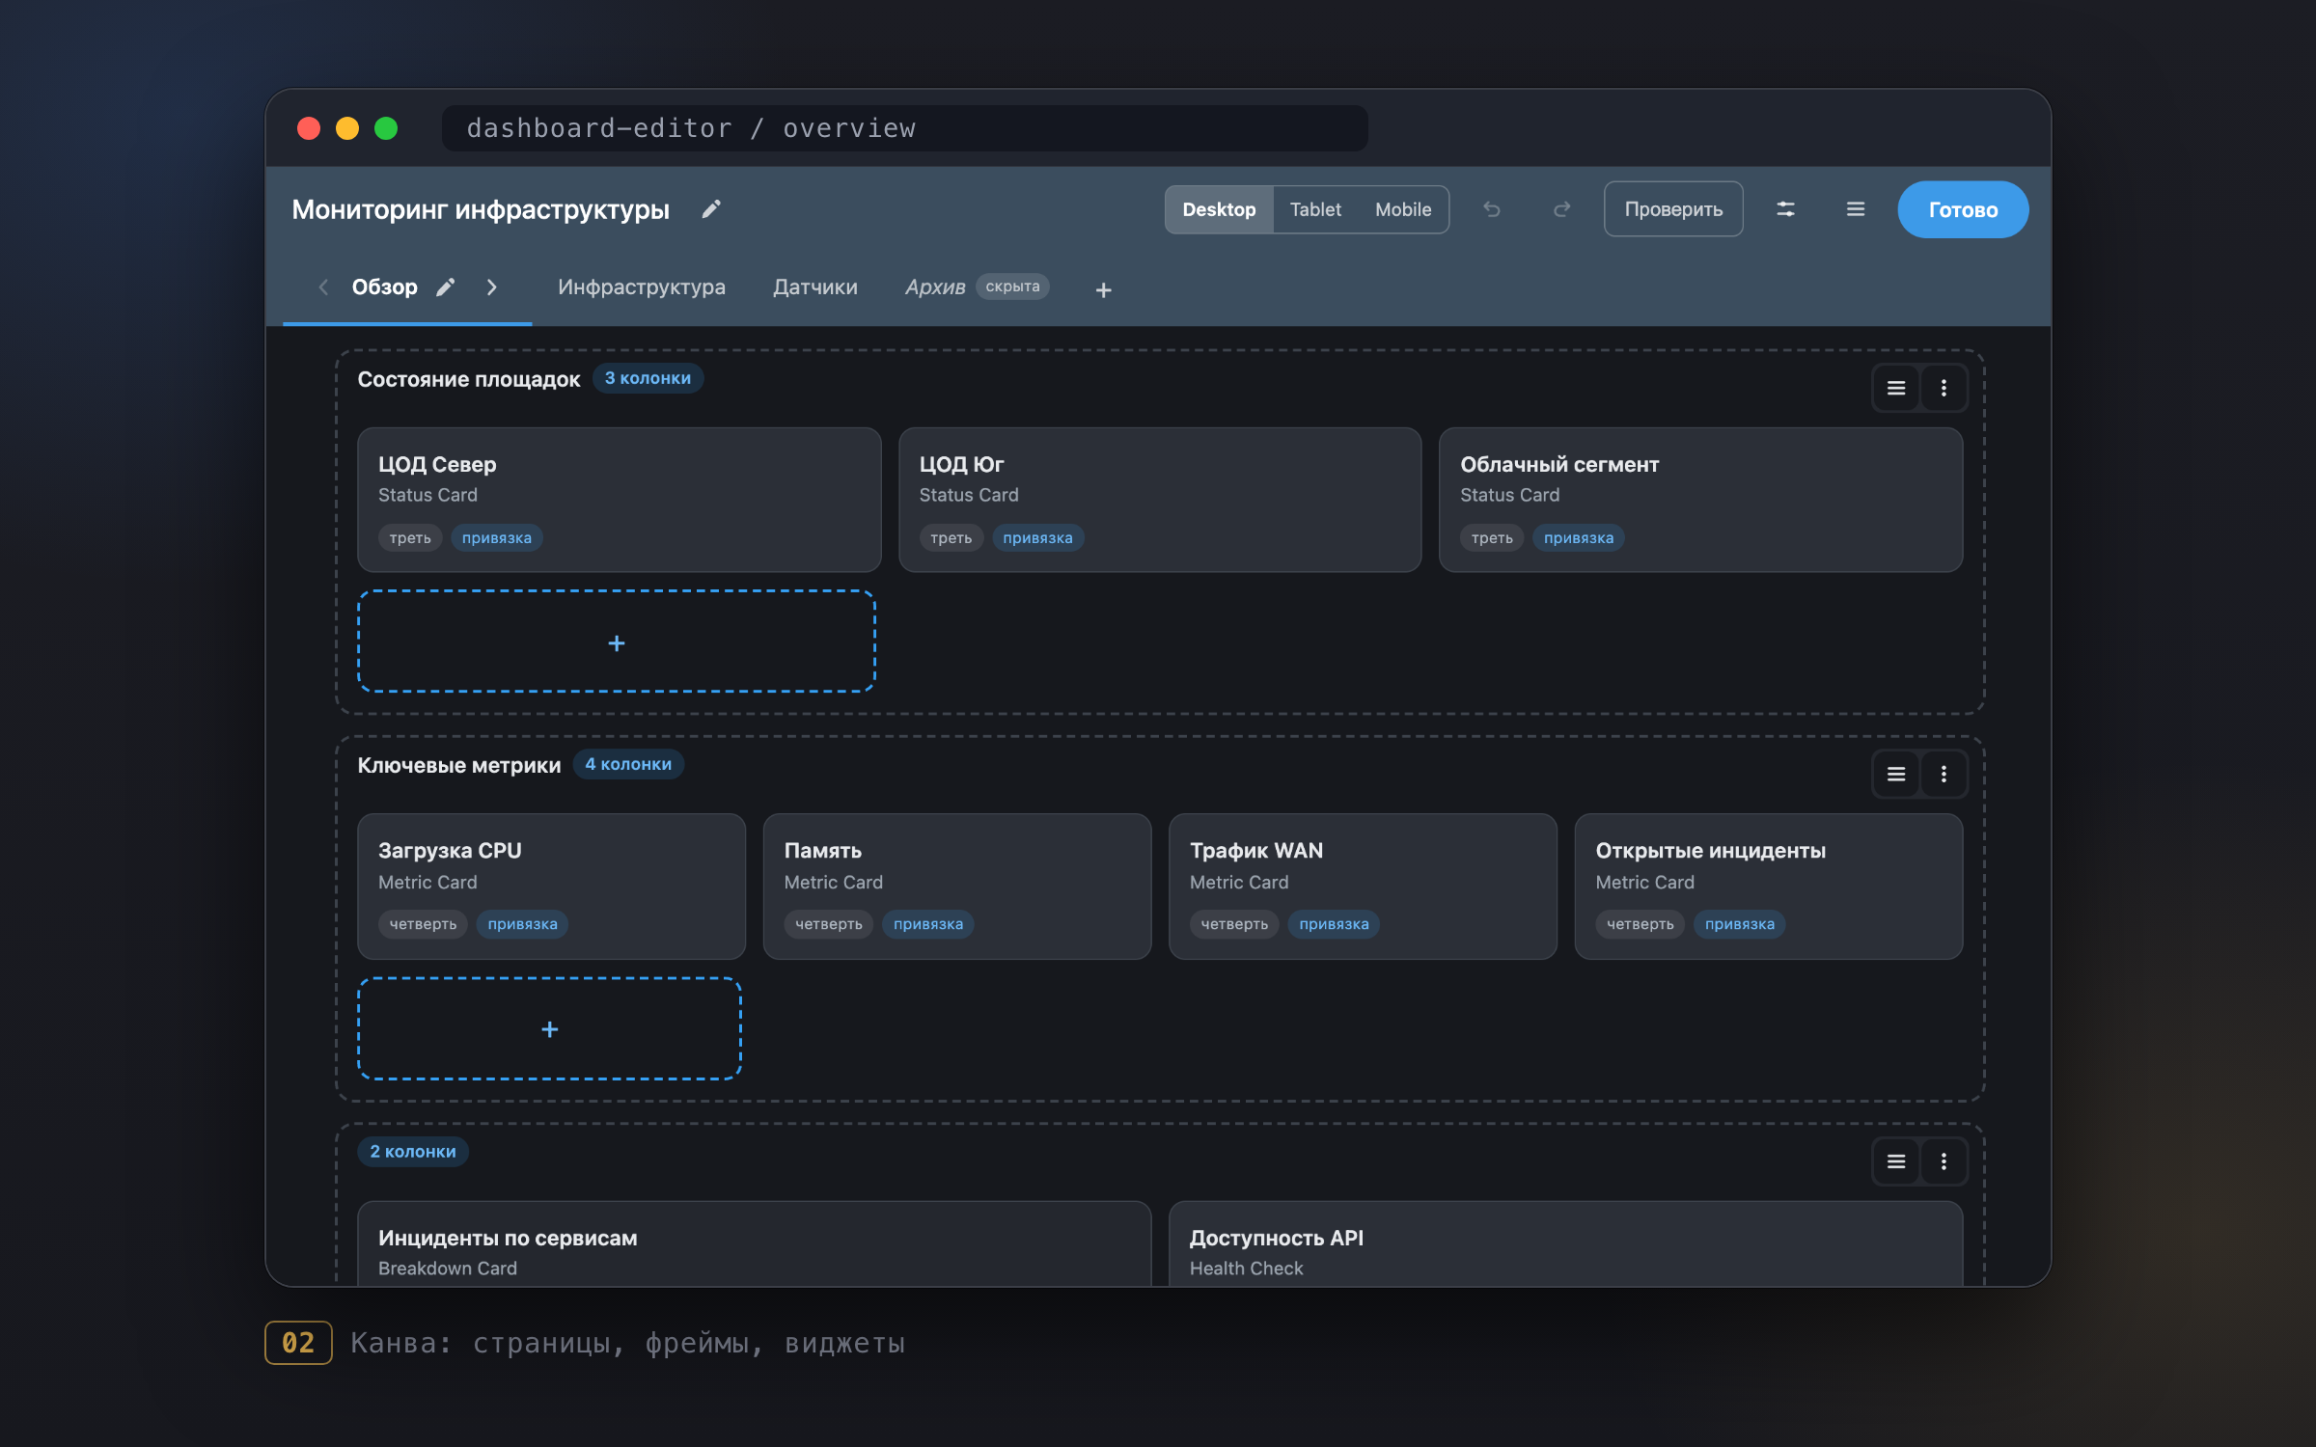Open more options for Состояние площадок frame

pyautogui.click(x=1944, y=388)
